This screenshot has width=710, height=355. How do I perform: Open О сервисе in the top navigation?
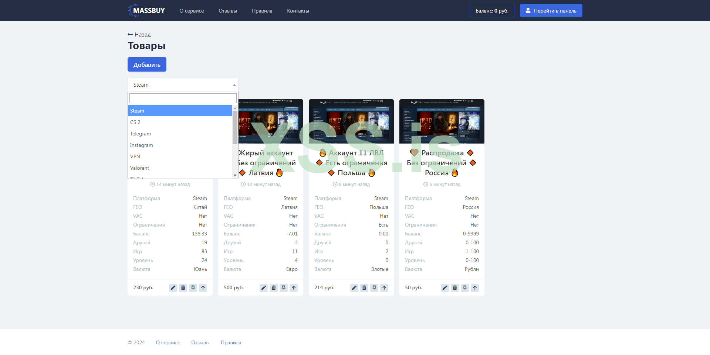tap(192, 11)
